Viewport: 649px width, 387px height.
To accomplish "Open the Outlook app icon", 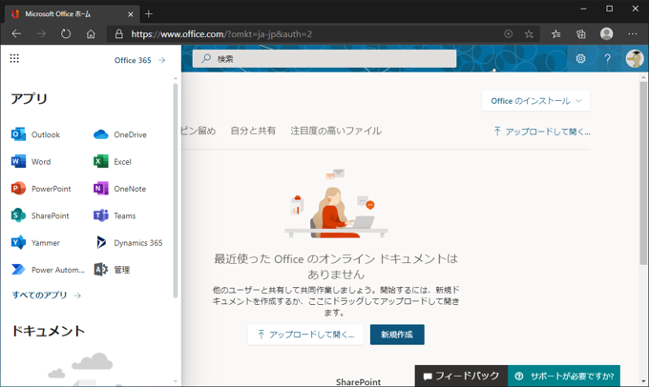I will point(18,134).
